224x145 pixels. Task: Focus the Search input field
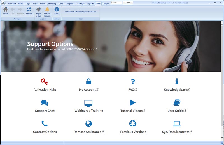[x=116, y=3]
